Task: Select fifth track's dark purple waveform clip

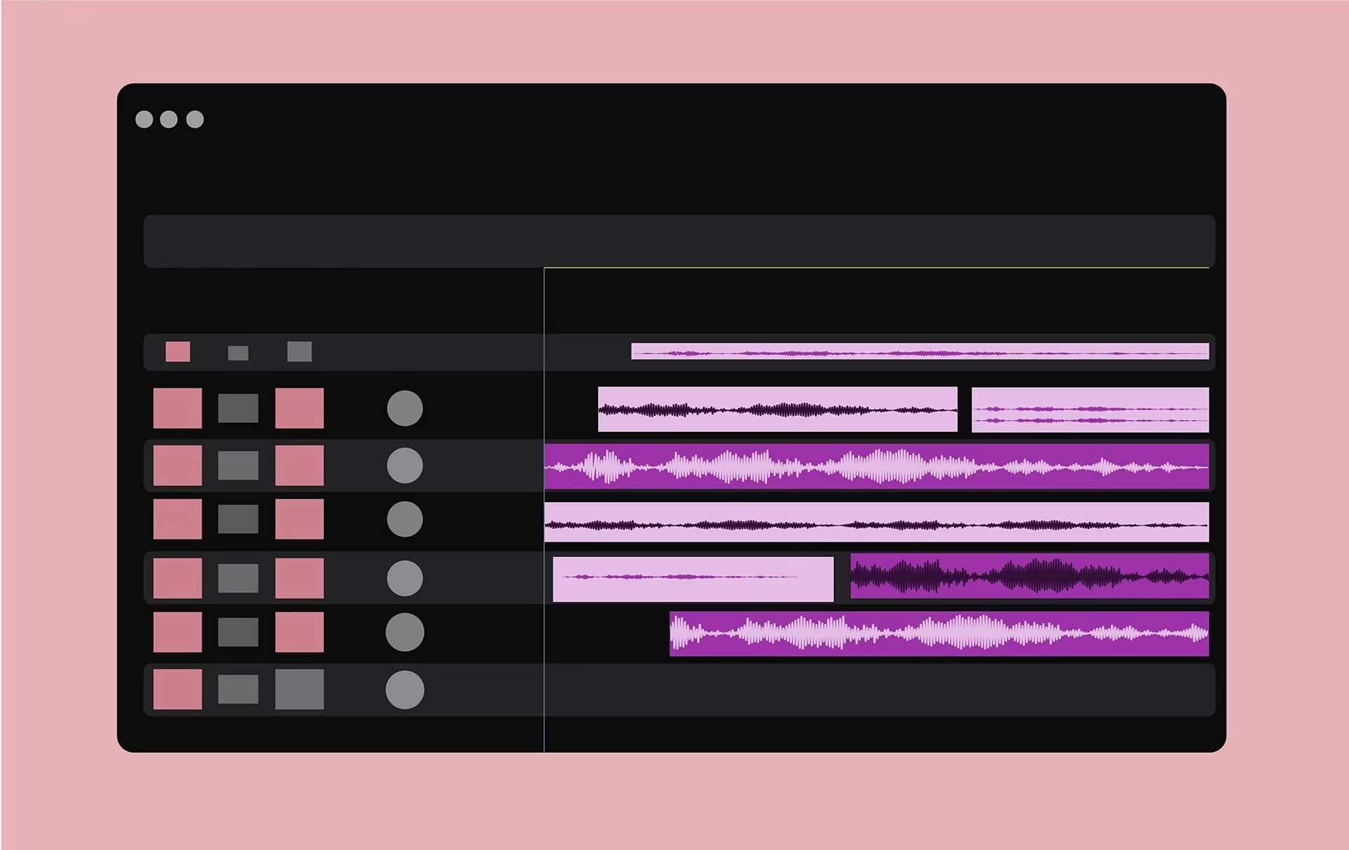Action: tap(939, 634)
